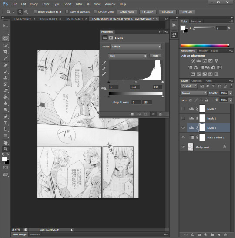Select the Move tool
The width and height of the screenshot is (235, 238).
point(6,26)
